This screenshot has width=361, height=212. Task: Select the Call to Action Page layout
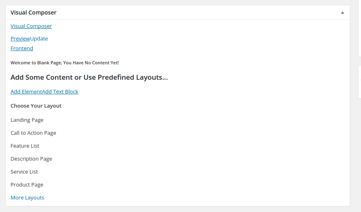[33, 133]
